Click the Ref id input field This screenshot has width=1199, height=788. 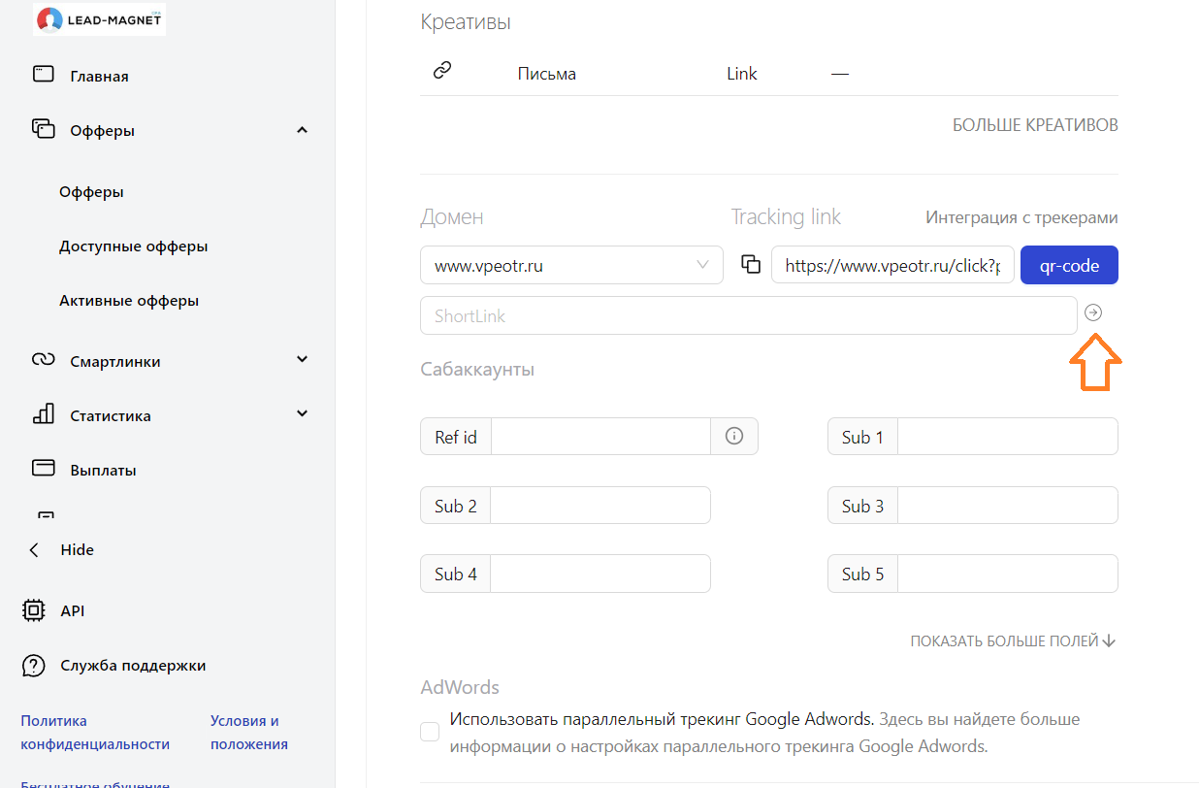click(600, 437)
